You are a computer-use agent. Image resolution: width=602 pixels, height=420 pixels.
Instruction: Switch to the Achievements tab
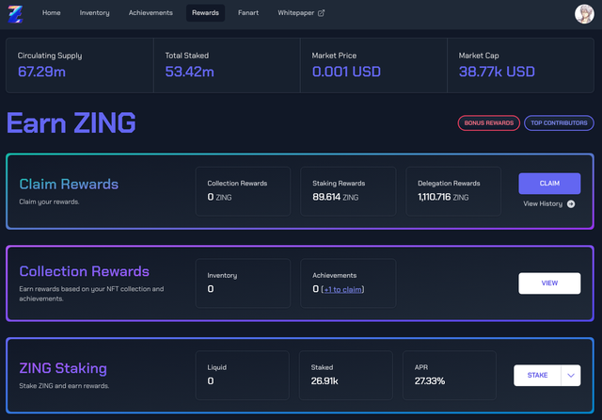tap(150, 13)
